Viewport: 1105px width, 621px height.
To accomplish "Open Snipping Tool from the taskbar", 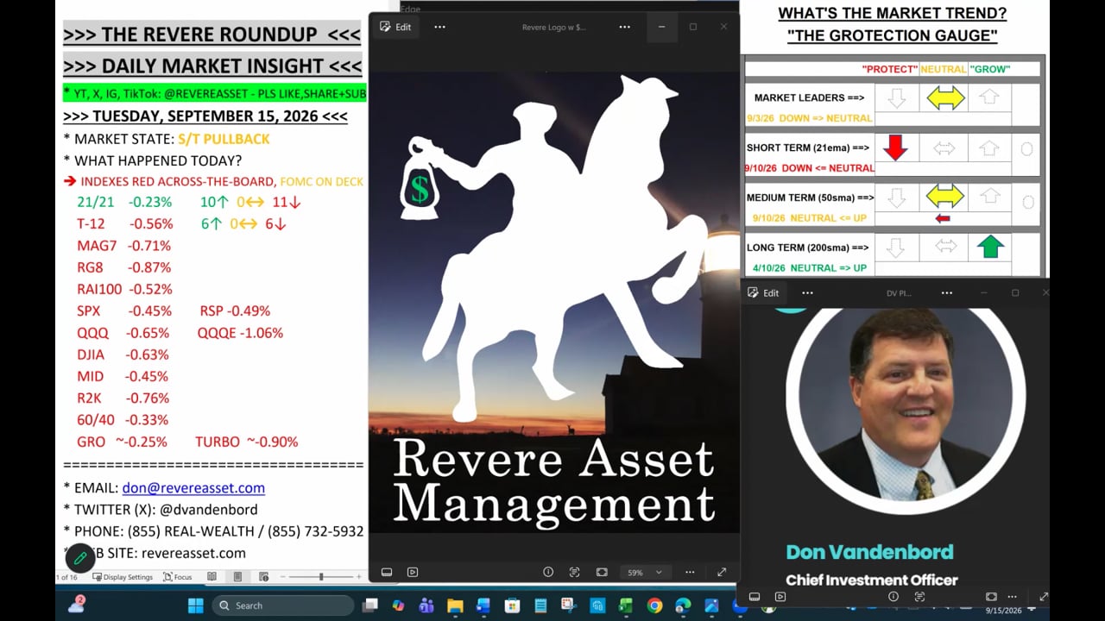I will pyautogui.click(x=569, y=605).
